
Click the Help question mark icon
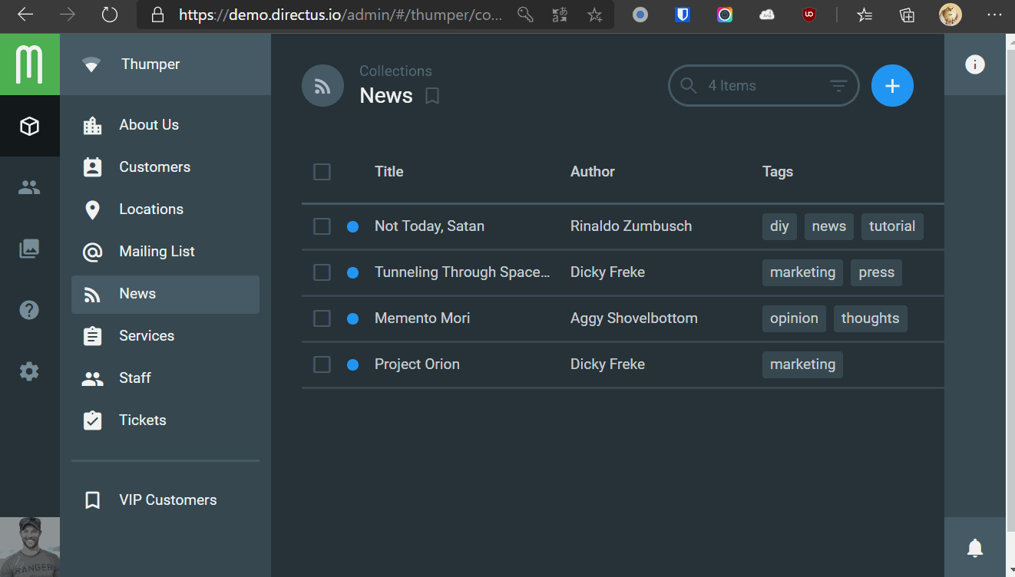point(29,309)
